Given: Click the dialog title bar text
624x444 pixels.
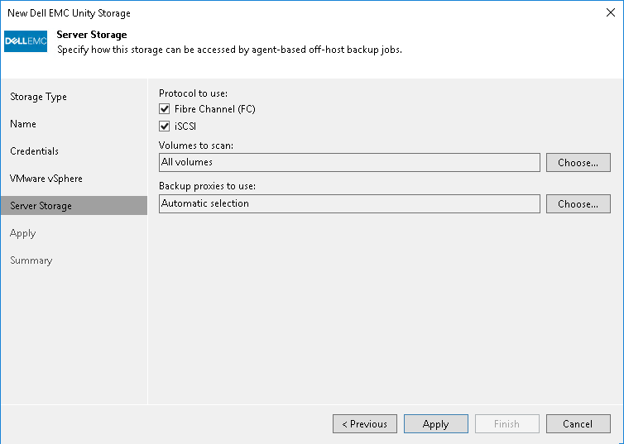Looking at the screenshot, I should tap(69, 13).
